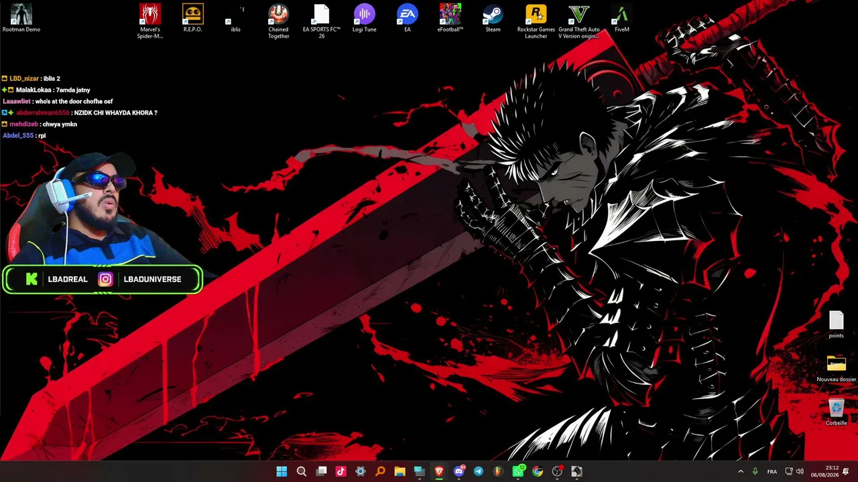Image resolution: width=858 pixels, height=482 pixels.
Task: Open Discord from the taskbar
Action: pyautogui.click(x=458, y=471)
